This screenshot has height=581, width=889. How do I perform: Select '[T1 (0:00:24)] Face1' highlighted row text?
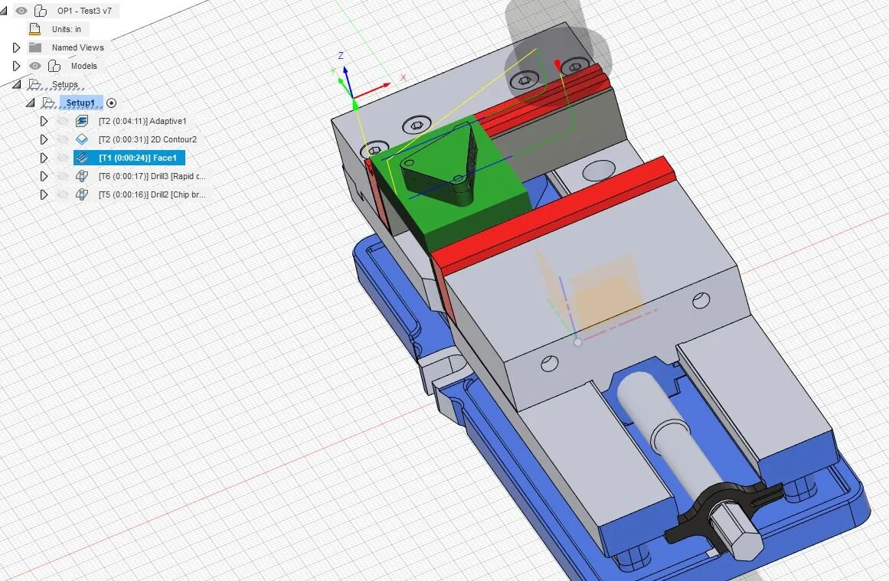[138, 158]
